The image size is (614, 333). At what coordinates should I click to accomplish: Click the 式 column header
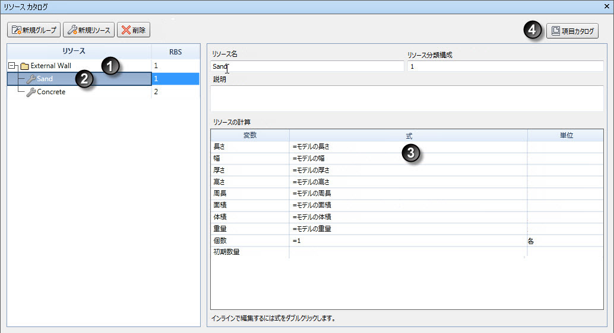point(409,136)
